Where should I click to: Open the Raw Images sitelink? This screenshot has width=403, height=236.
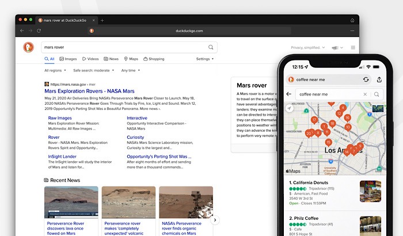click(60, 118)
